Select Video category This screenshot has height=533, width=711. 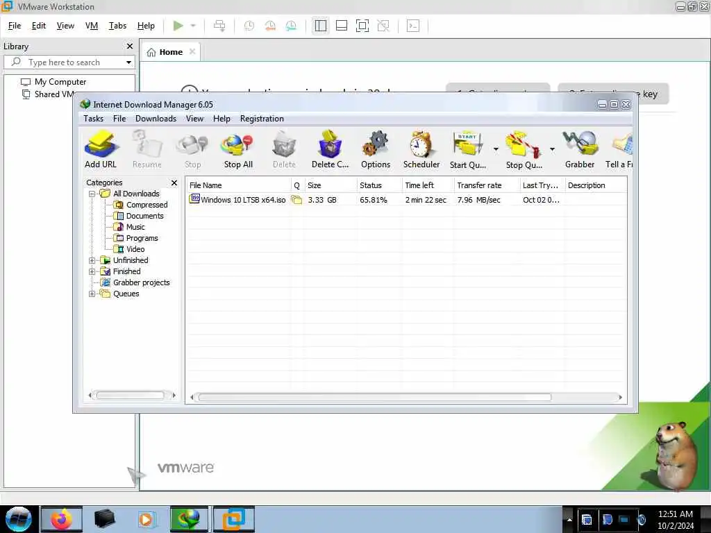tap(135, 249)
